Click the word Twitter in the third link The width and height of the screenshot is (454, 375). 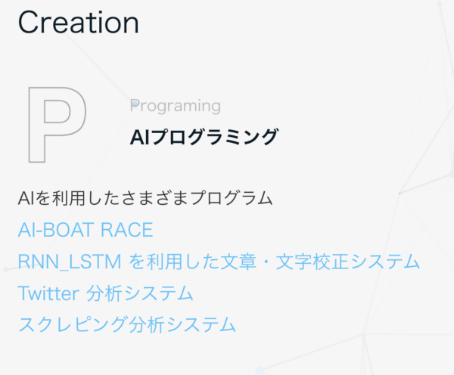[x=48, y=293]
